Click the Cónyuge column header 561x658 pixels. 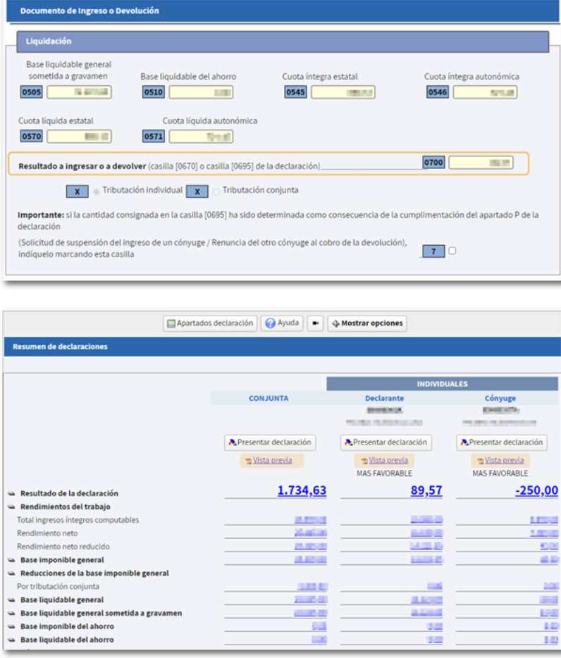tap(500, 398)
